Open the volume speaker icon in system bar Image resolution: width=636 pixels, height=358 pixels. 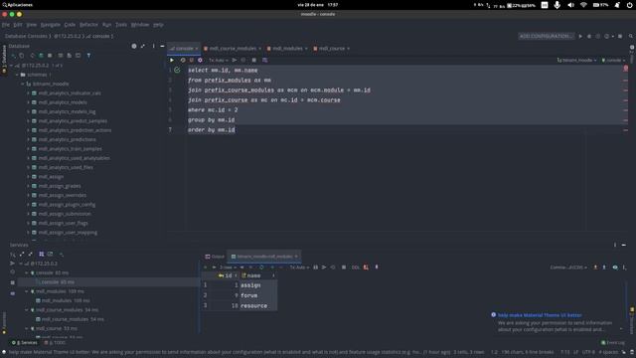[x=570, y=5]
